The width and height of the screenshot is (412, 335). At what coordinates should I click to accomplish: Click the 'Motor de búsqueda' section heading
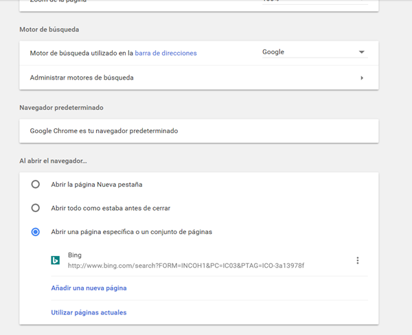49,30
